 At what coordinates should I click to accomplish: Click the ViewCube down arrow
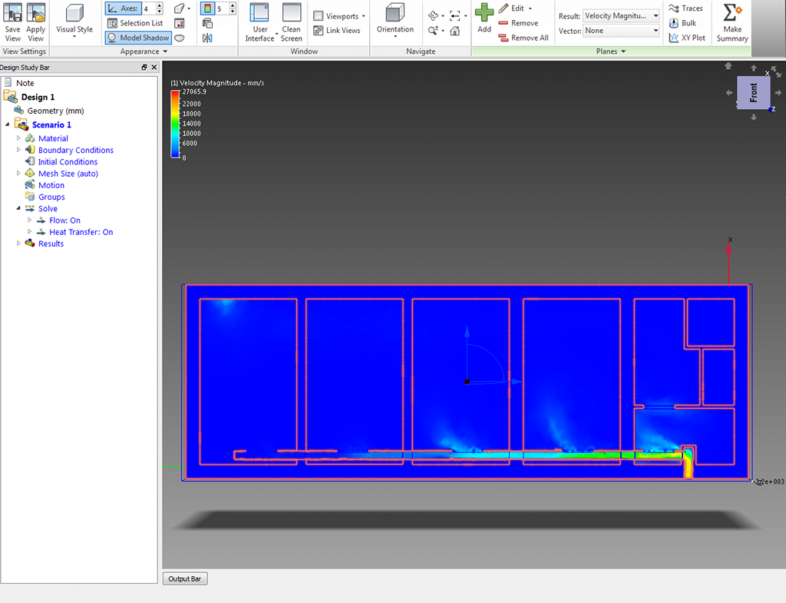tap(754, 118)
